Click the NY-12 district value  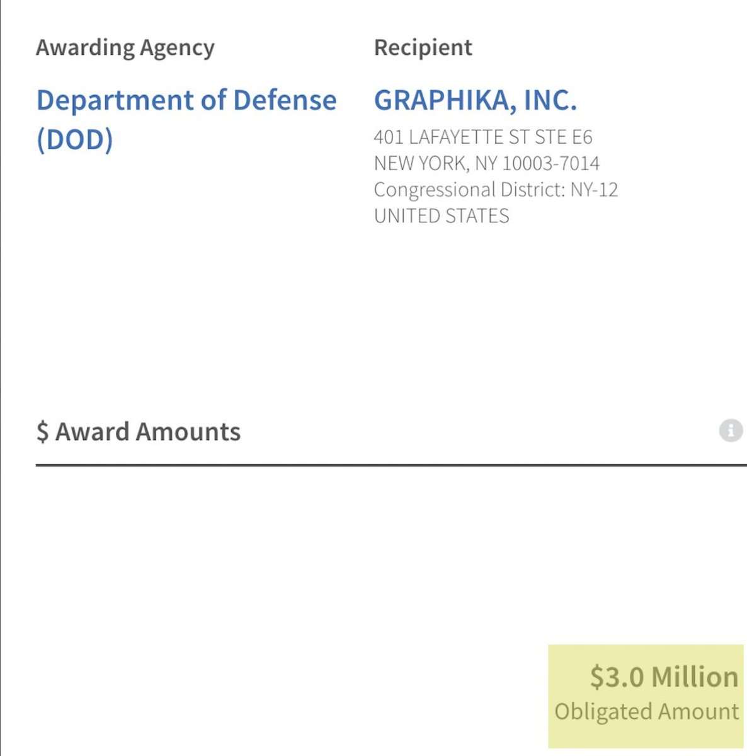(x=594, y=190)
